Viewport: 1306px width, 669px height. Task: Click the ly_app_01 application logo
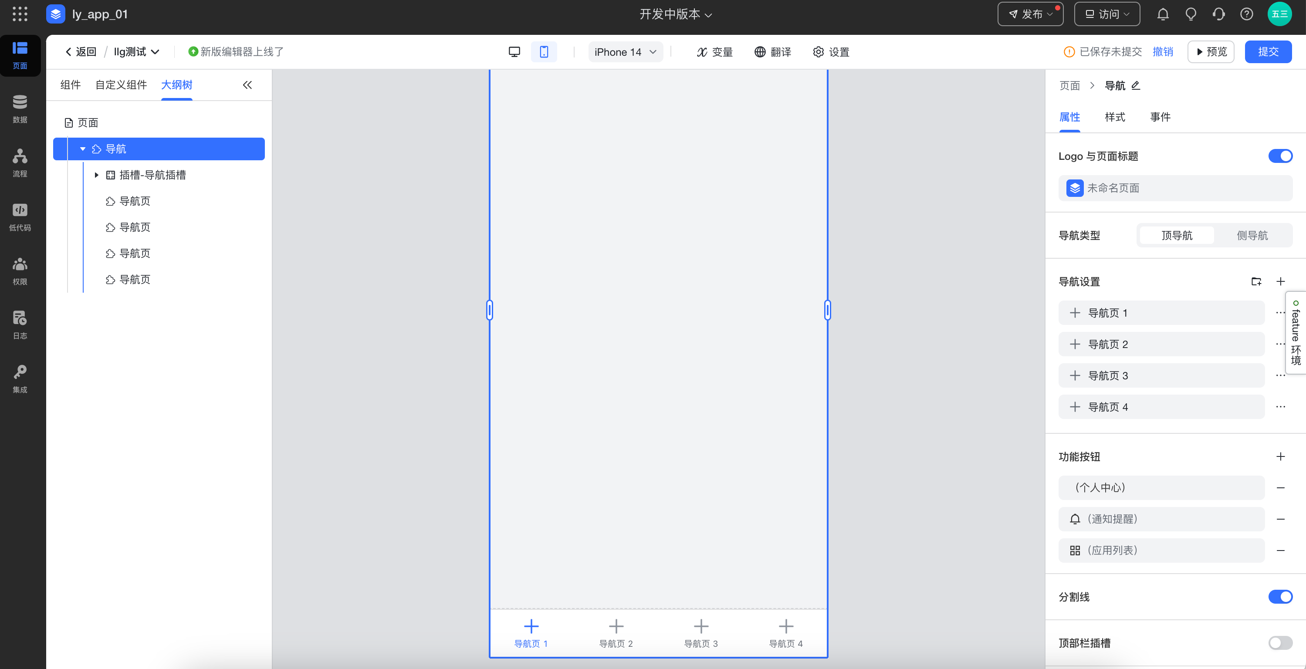[x=56, y=14]
